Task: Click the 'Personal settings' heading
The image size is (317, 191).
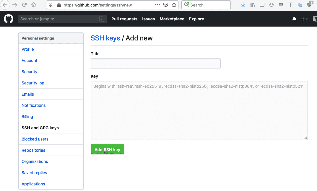Action: coord(38,38)
